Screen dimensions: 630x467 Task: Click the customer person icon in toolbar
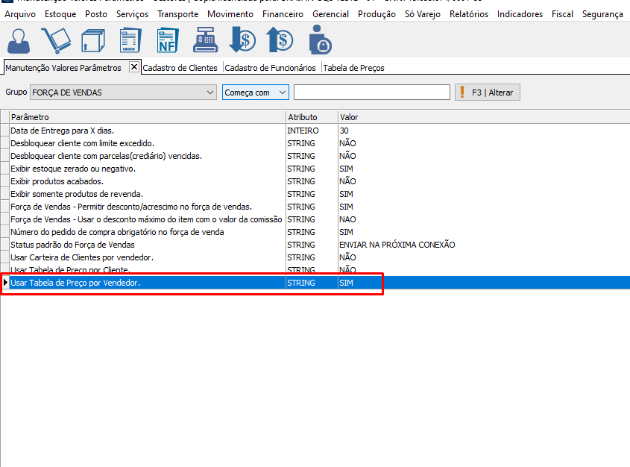coord(20,40)
